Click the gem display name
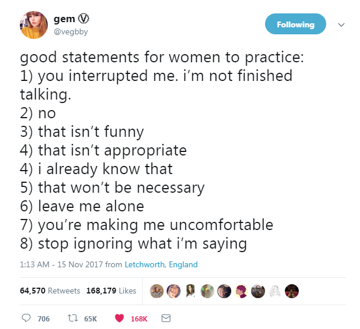The height and width of the screenshot is (329, 360). click(x=64, y=19)
